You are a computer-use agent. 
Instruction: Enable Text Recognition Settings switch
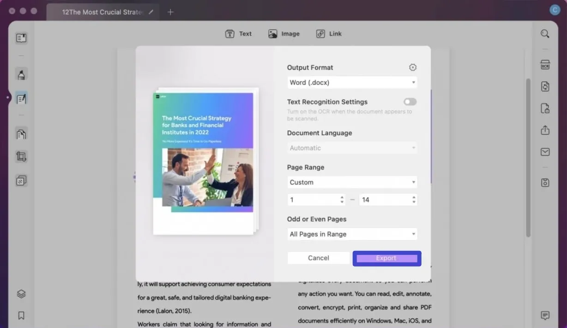pos(410,102)
